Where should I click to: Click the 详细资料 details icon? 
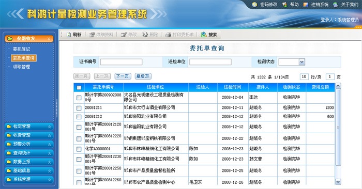[x=92, y=35]
